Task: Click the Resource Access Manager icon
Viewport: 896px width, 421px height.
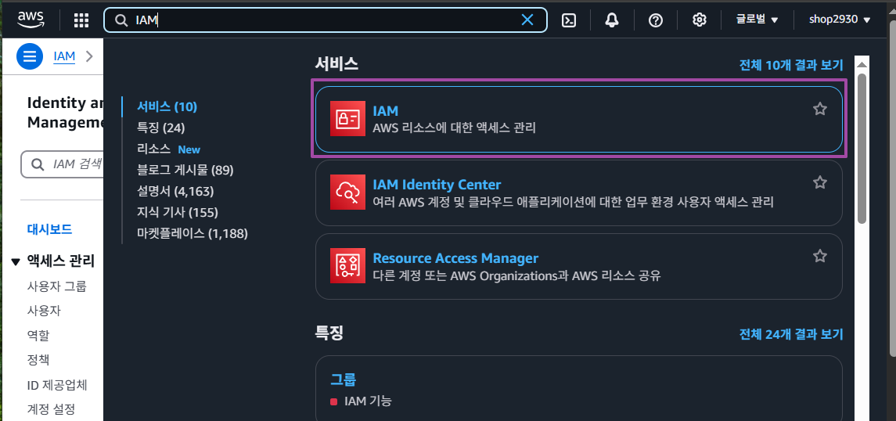Action: (347, 265)
